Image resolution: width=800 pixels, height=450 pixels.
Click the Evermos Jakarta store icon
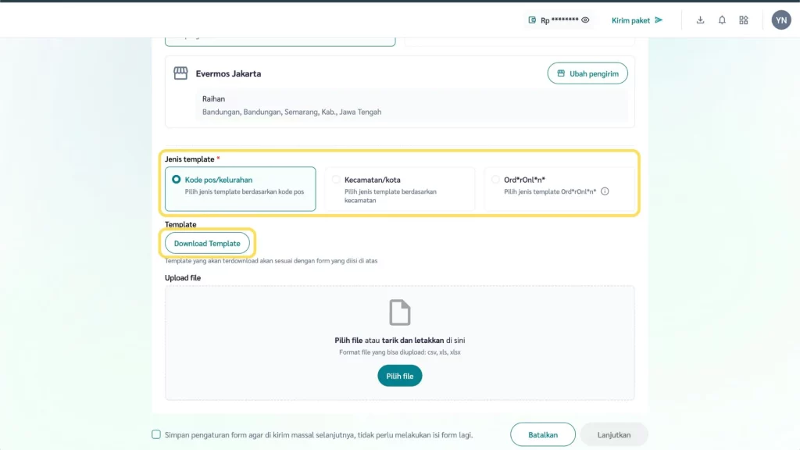coord(180,73)
